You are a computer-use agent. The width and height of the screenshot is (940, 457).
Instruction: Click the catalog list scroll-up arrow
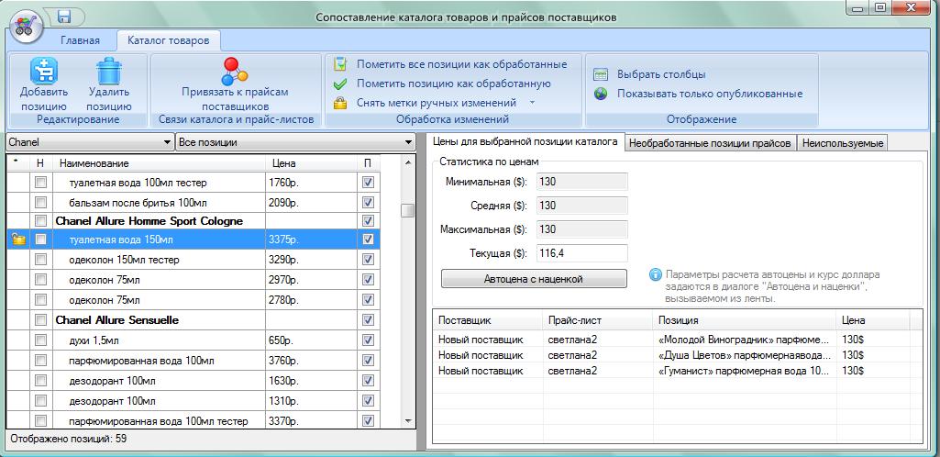pyautogui.click(x=408, y=162)
